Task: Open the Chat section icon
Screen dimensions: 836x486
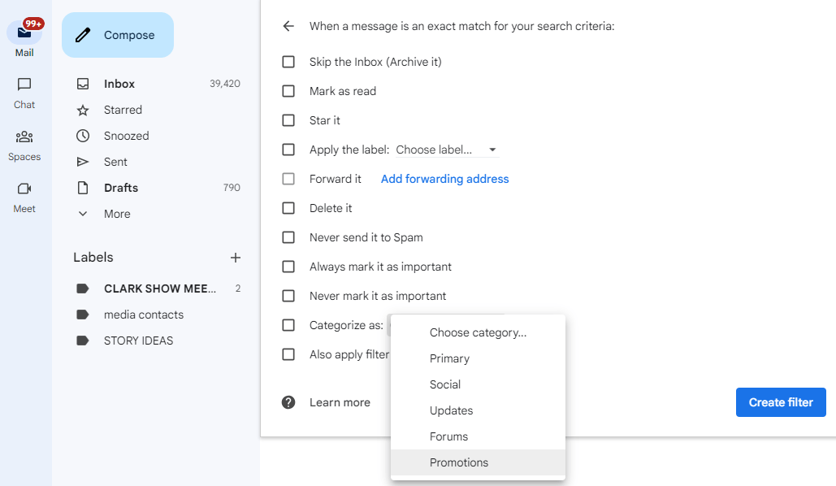Action: click(x=24, y=85)
